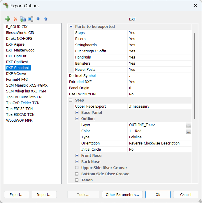The width and height of the screenshot is (202, 203).
Task: Click the Import... button
Action: [44, 195]
